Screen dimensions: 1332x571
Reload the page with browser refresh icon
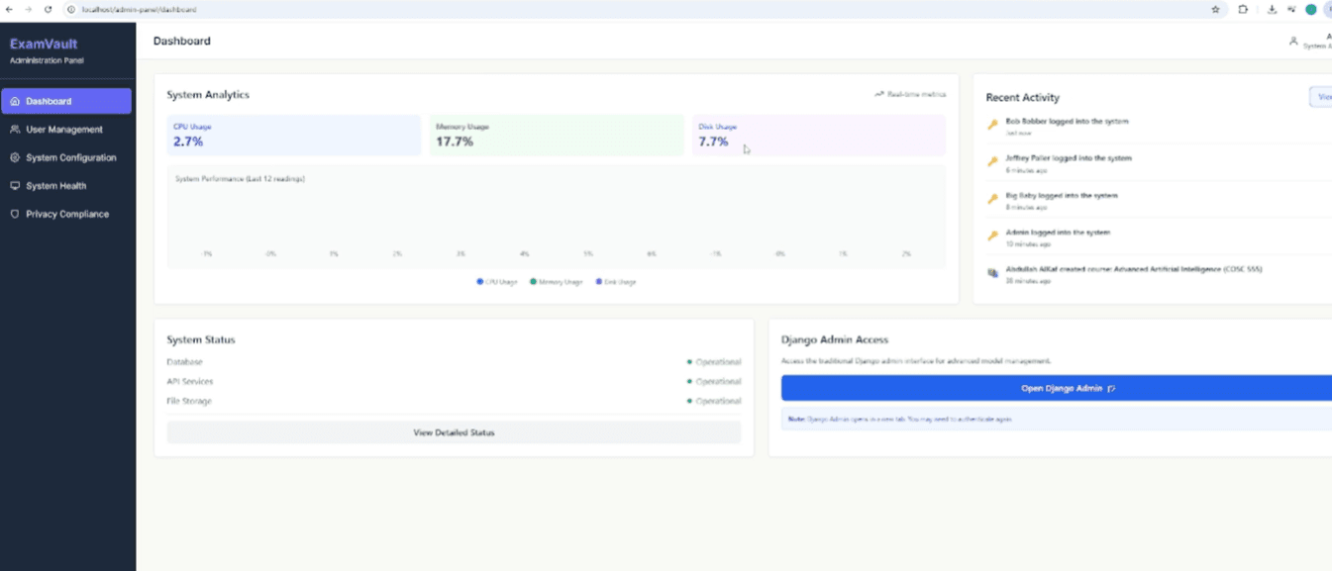[48, 9]
